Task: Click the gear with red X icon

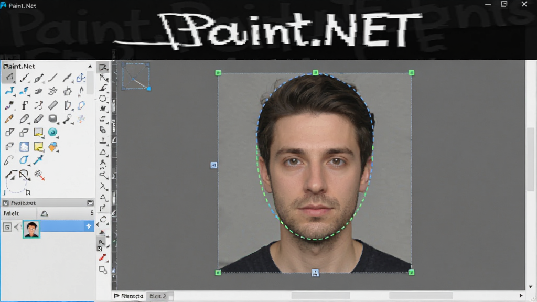Action: [x=39, y=175]
